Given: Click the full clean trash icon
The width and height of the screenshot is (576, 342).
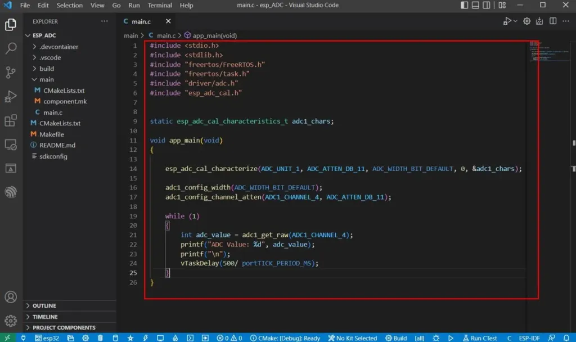Looking at the screenshot, I should pyautogui.click(x=100, y=338).
